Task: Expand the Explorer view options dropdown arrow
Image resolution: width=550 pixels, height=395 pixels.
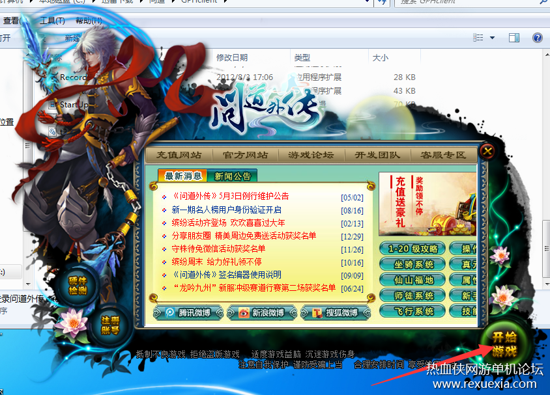Action: coord(492,38)
